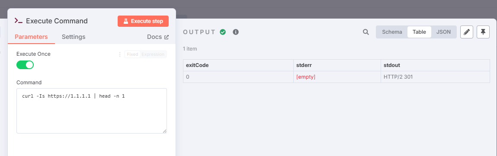
Task: Switch output view to JSON
Action: tap(443, 32)
